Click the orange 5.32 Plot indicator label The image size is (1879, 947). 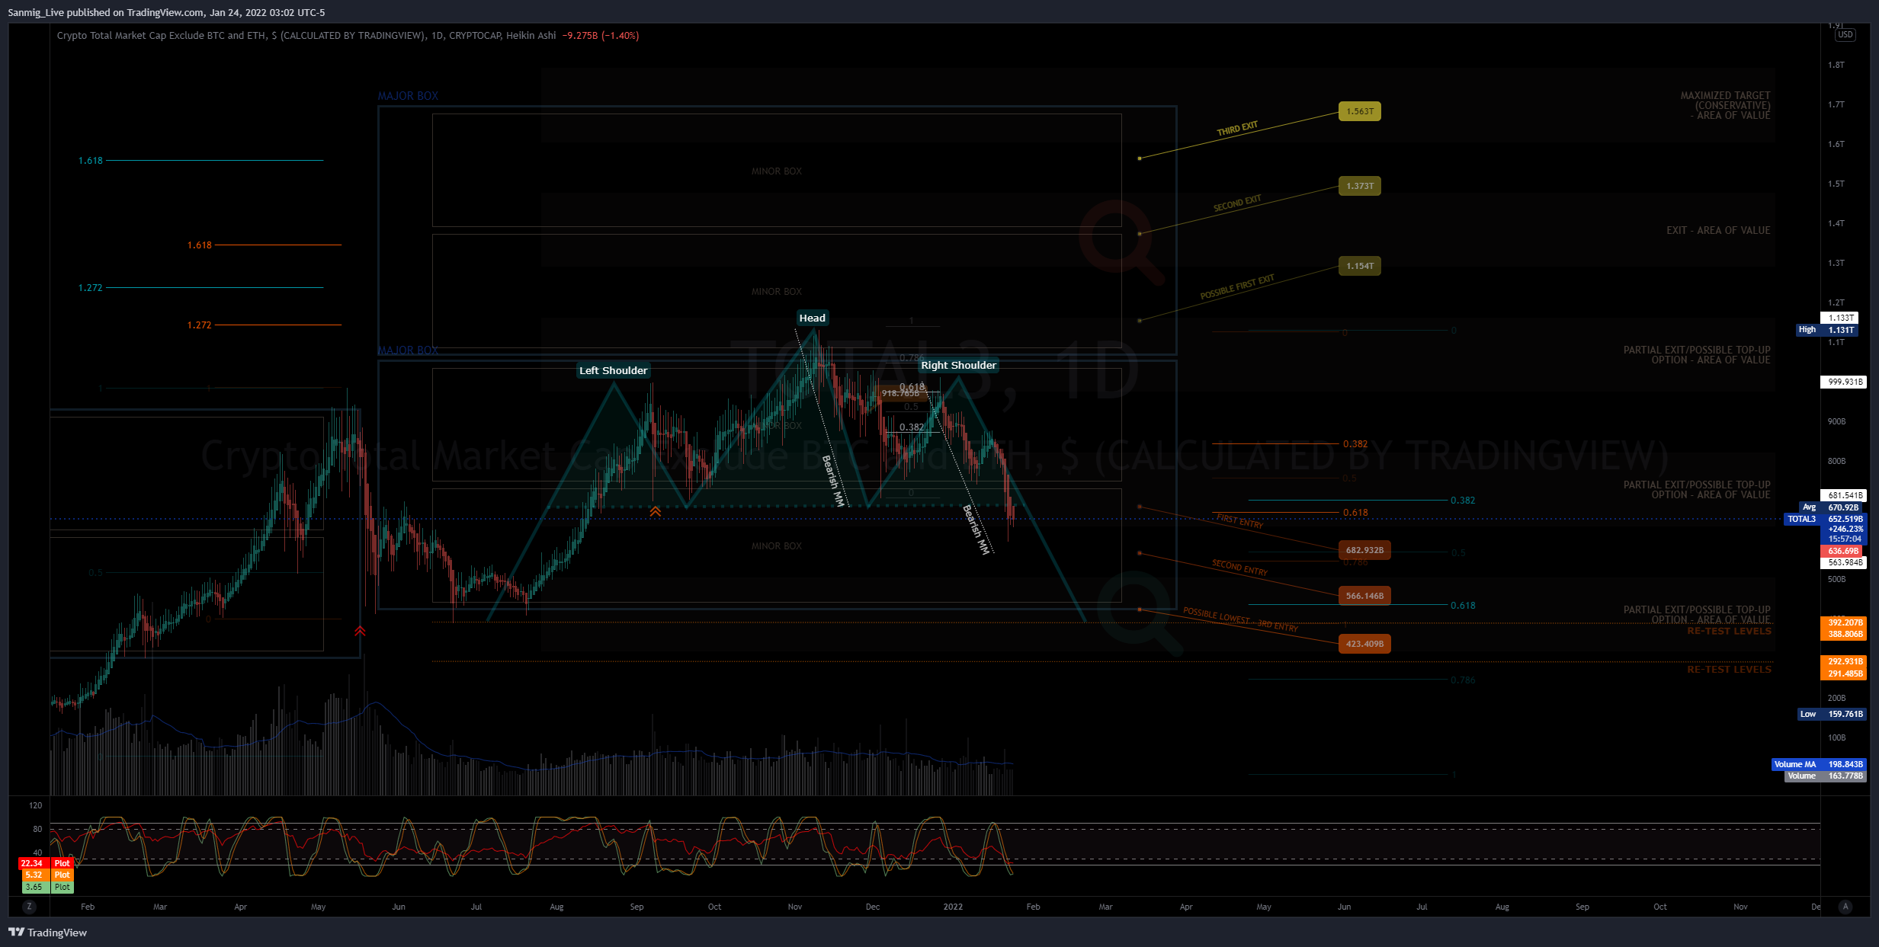pyautogui.click(x=47, y=875)
